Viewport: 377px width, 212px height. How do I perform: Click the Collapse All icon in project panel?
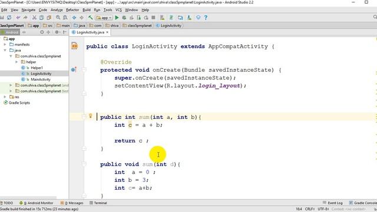click(x=48, y=32)
